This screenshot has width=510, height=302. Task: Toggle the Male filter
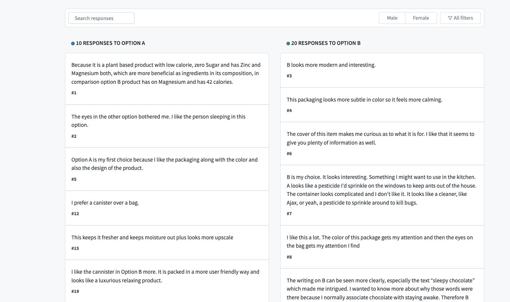coord(392,18)
